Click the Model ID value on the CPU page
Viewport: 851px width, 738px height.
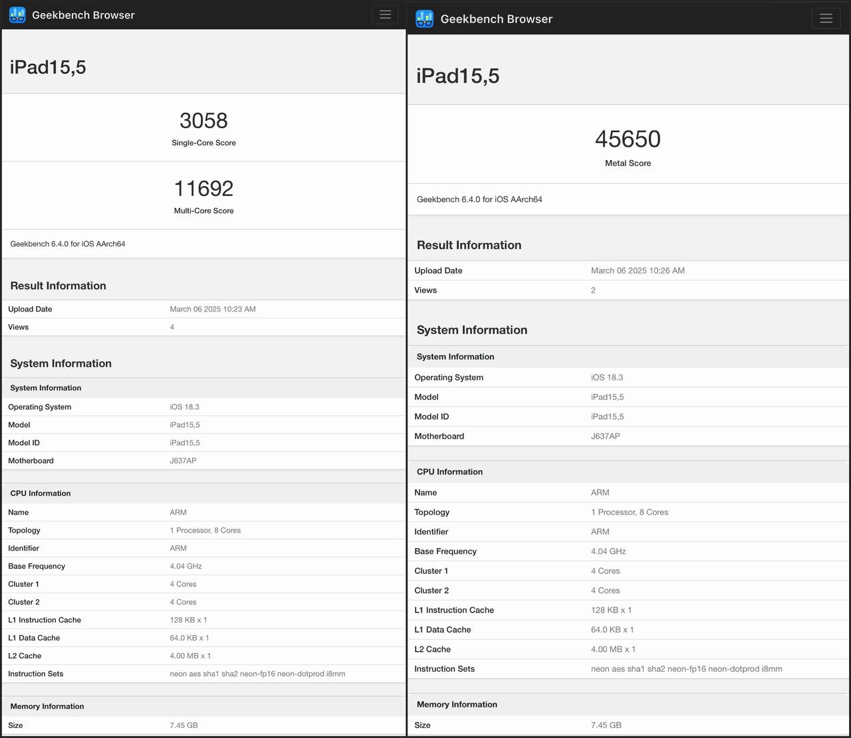[x=185, y=443]
